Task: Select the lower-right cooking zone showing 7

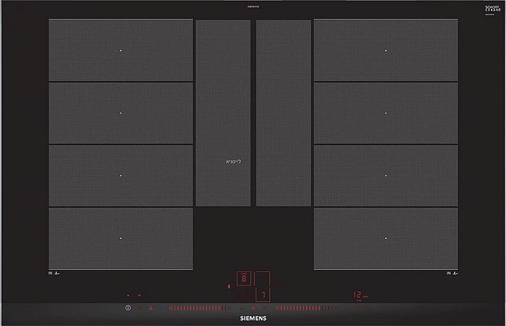Action: coord(263,295)
